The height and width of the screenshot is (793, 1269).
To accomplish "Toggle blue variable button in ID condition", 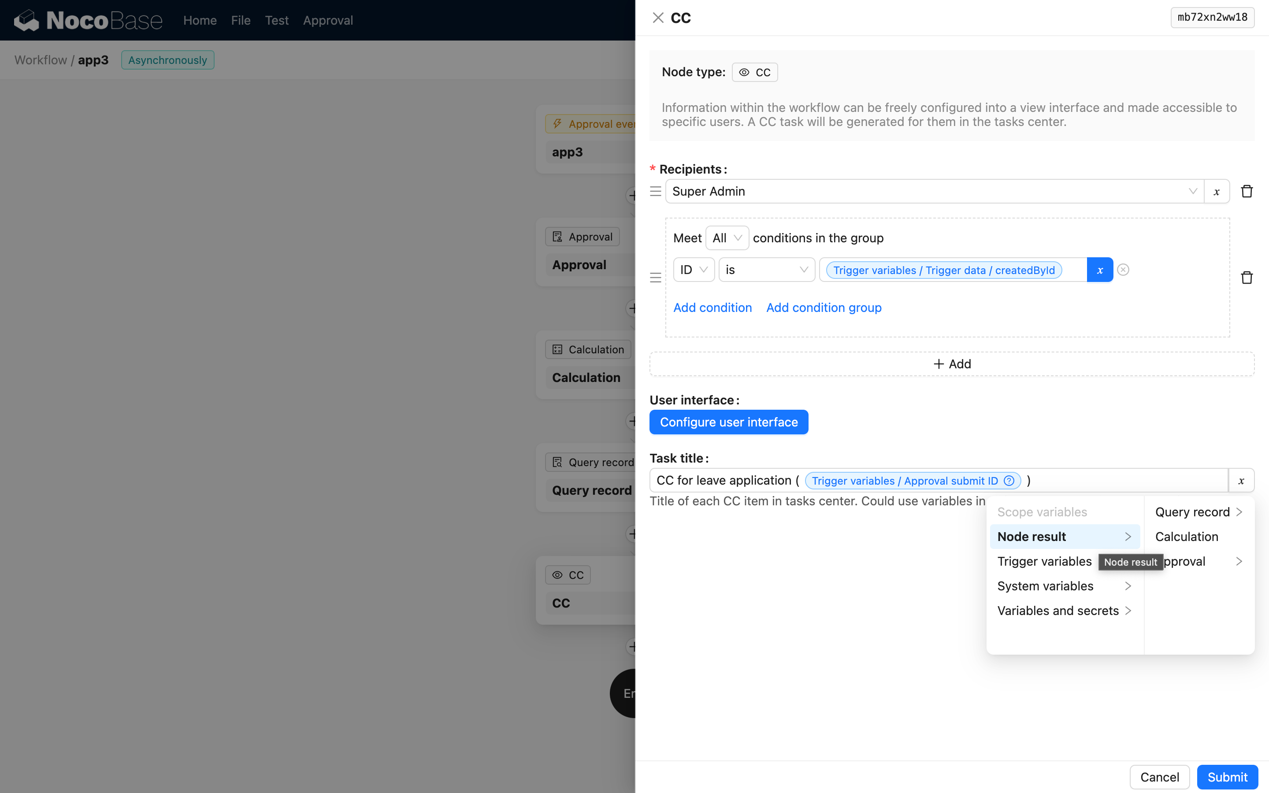I will (1100, 270).
